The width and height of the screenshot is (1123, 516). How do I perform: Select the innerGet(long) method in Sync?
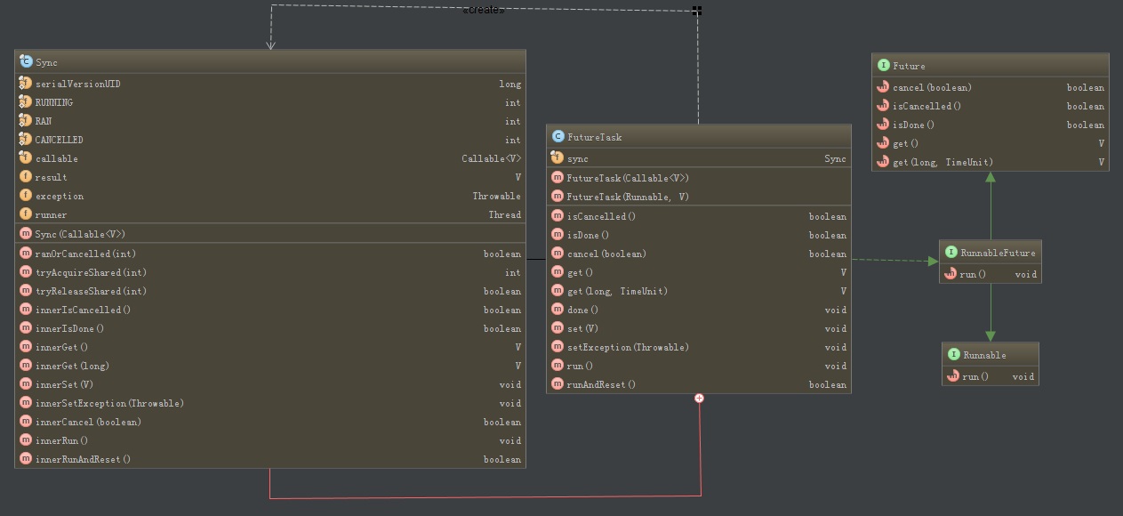(x=270, y=366)
